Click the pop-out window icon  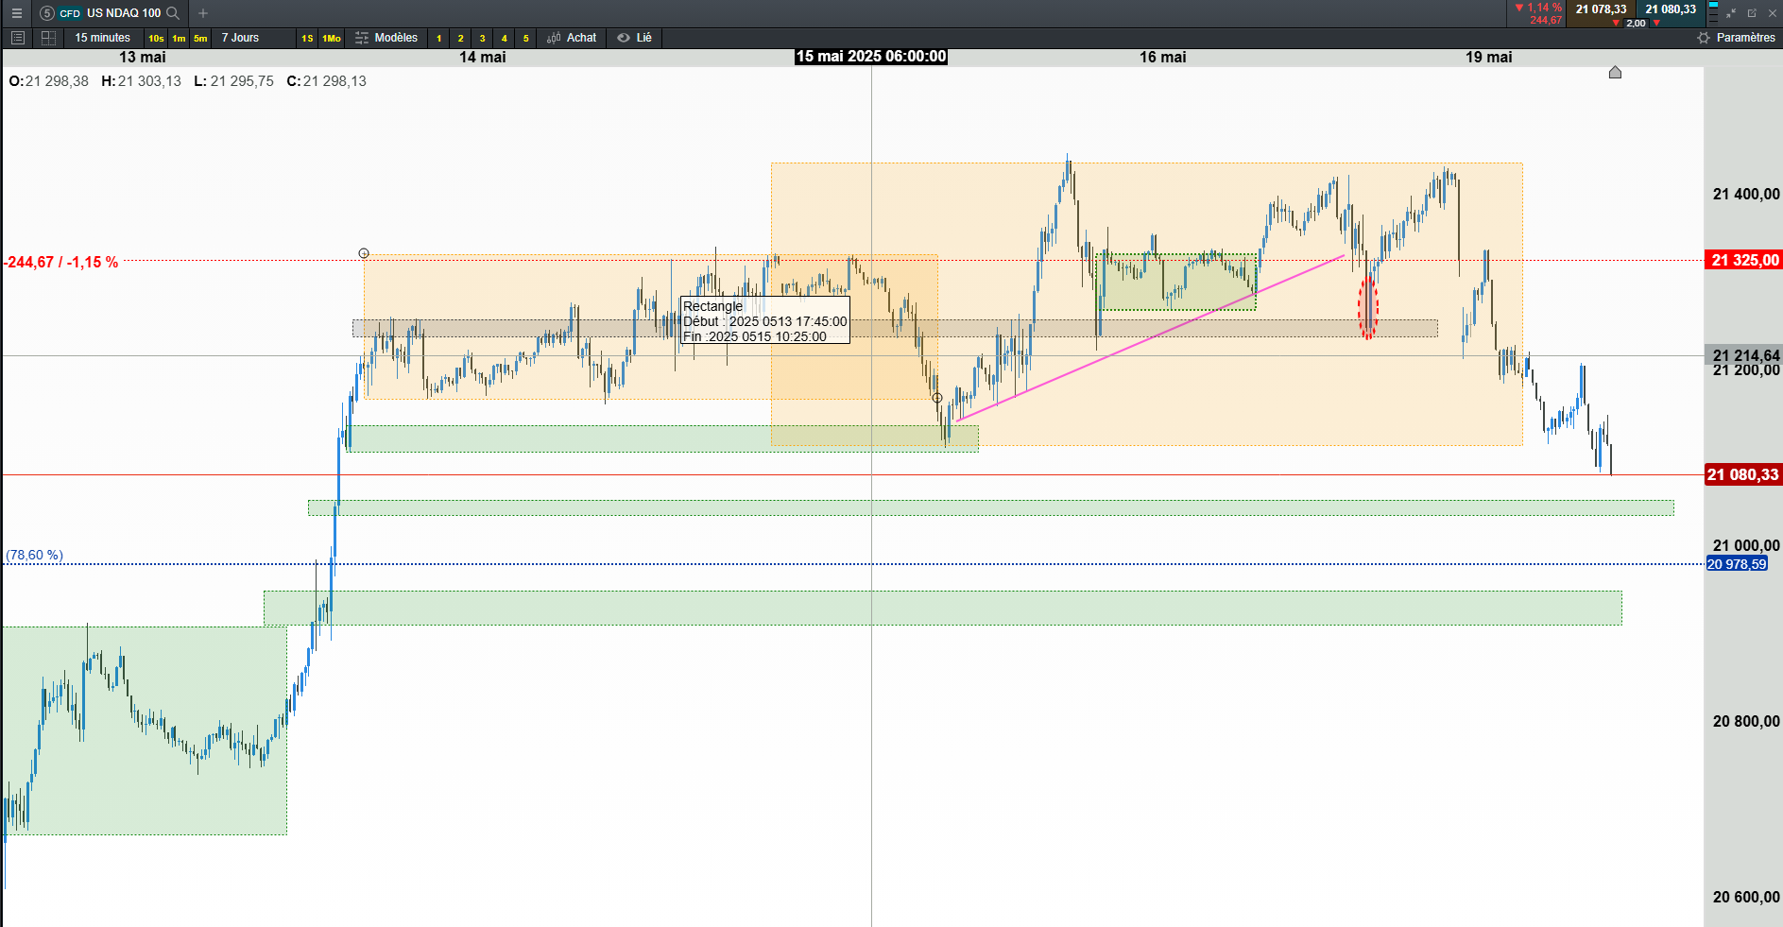coord(1752,13)
